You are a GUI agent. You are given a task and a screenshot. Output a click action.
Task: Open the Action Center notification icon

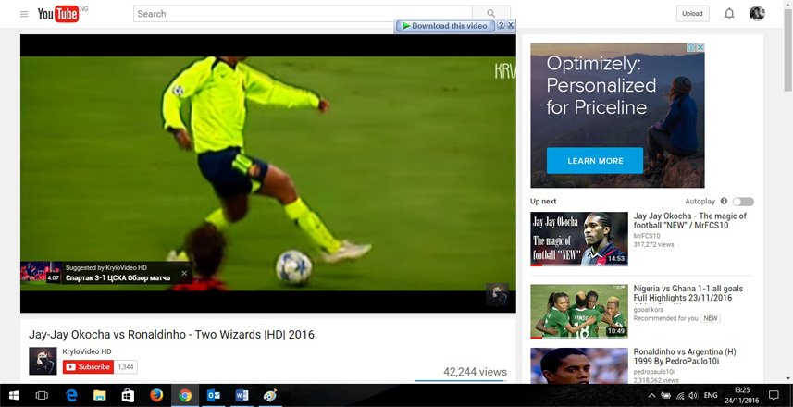click(x=774, y=395)
